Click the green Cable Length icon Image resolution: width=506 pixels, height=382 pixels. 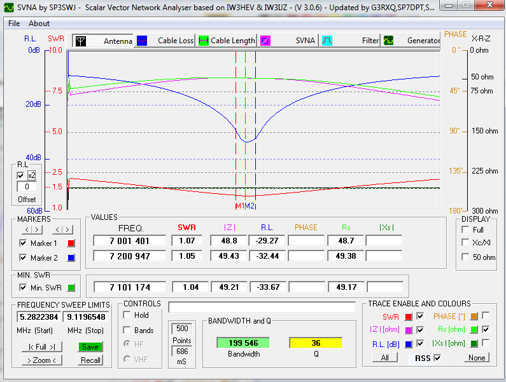pyautogui.click(x=204, y=41)
